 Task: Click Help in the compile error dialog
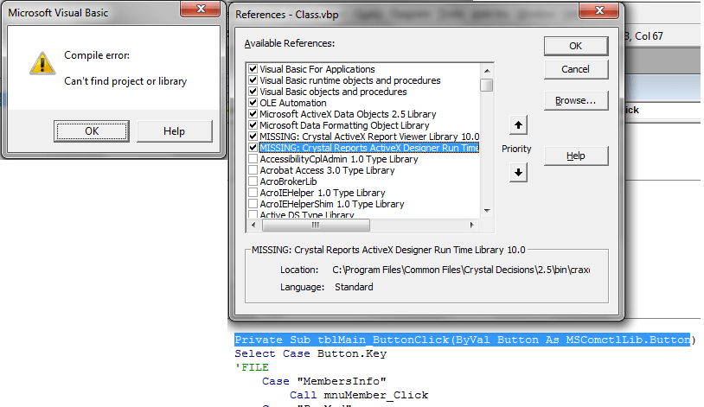(x=174, y=131)
